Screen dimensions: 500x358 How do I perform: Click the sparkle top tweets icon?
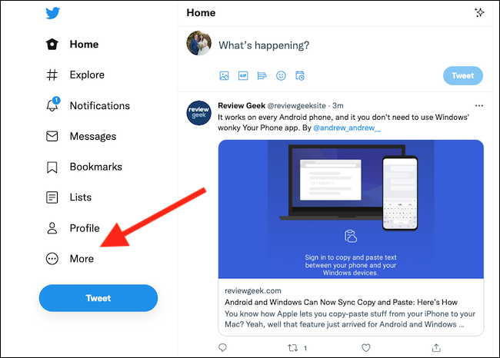click(479, 13)
